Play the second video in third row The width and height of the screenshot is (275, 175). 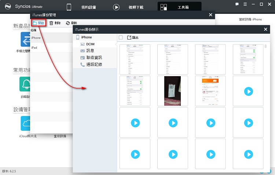(173, 123)
